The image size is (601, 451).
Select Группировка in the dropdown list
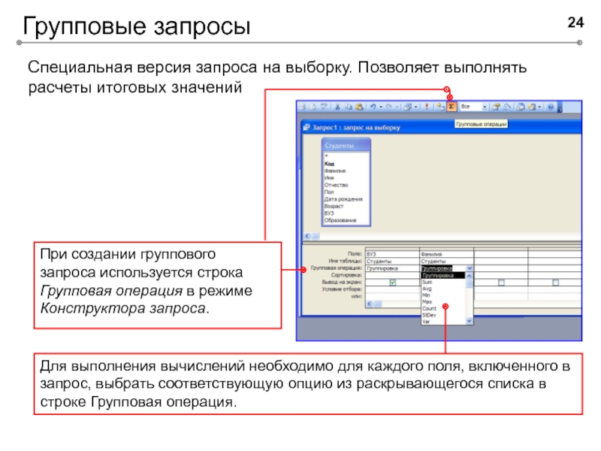pos(443,275)
